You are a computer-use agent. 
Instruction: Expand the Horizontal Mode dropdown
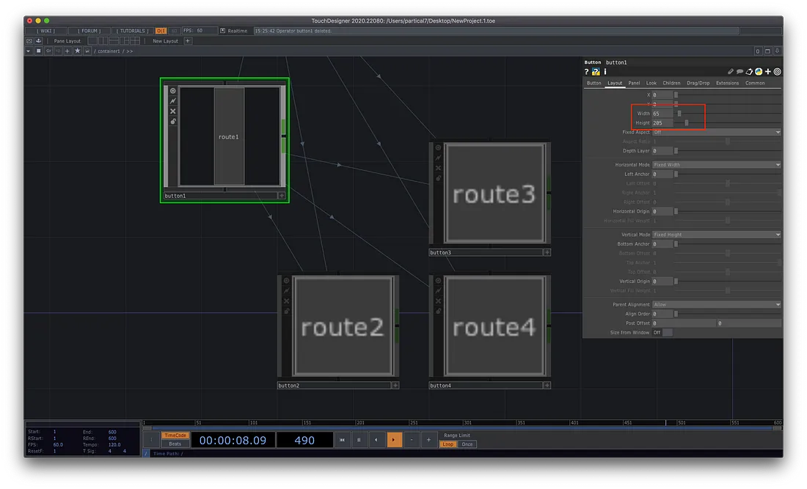click(716, 165)
